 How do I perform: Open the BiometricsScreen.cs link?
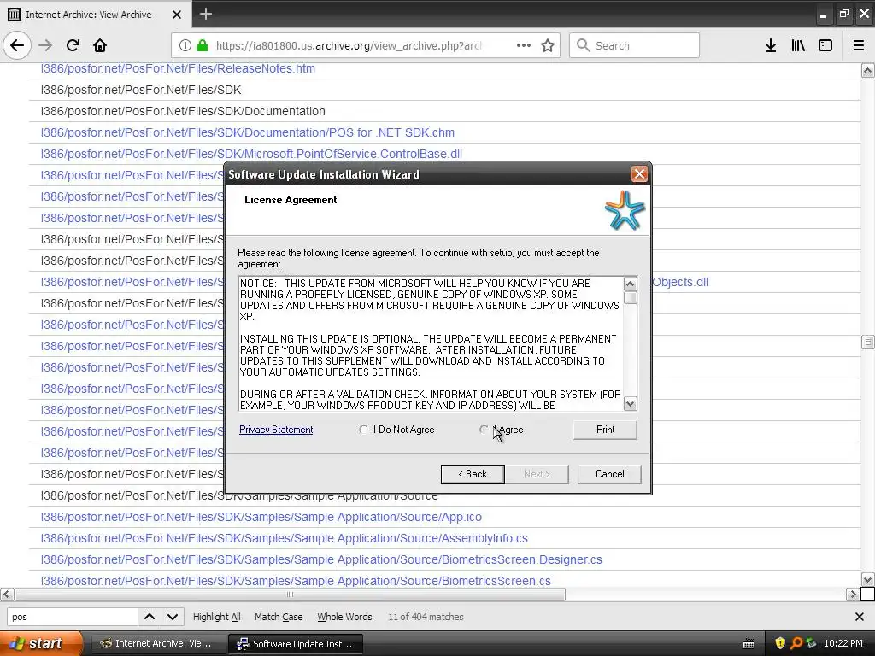[x=296, y=581]
